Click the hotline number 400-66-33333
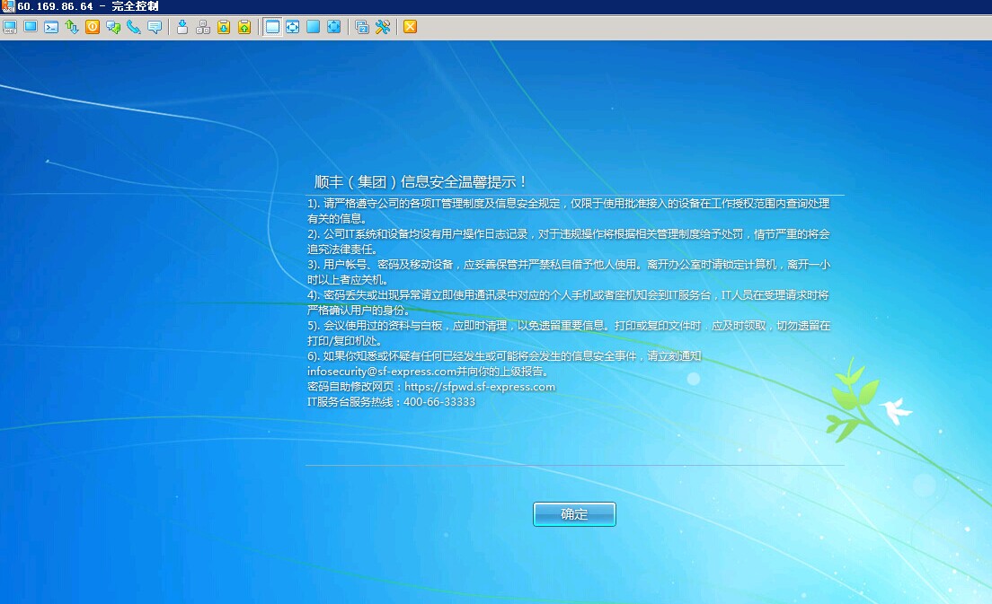The height and width of the screenshot is (604, 992). pos(439,402)
